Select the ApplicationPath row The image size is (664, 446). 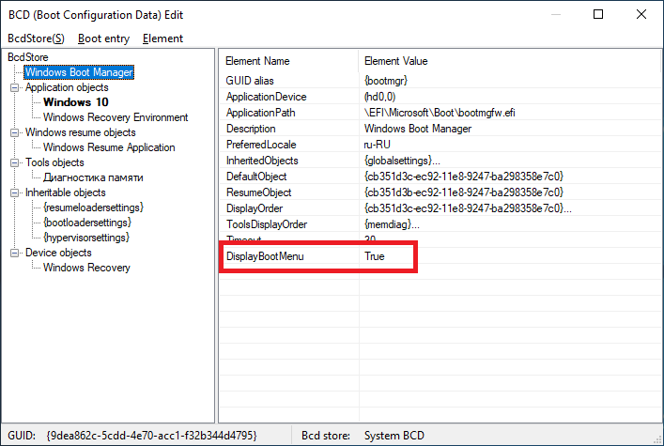pyautogui.click(x=440, y=113)
